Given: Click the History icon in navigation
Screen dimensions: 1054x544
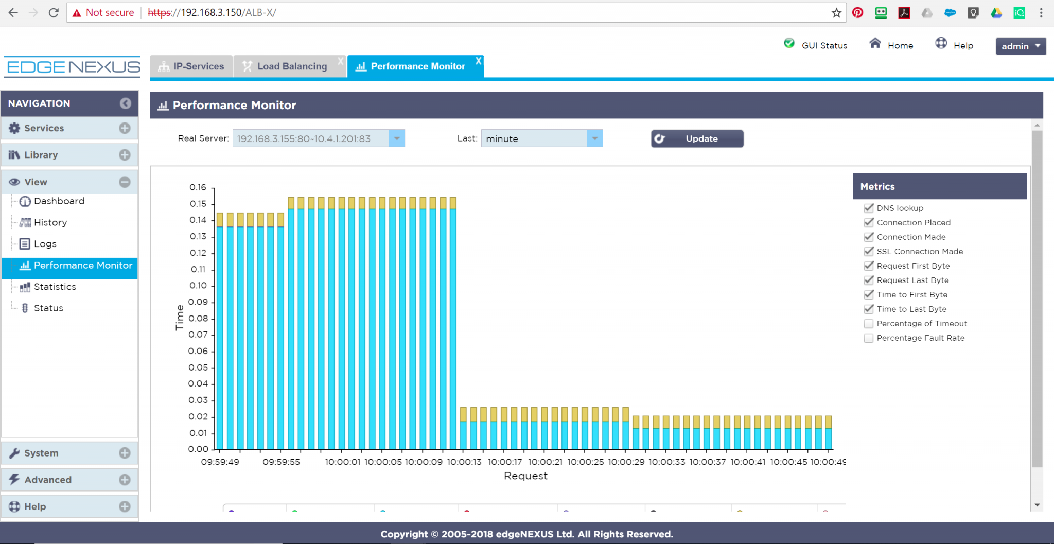Looking at the screenshot, I should (x=24, y=222).
